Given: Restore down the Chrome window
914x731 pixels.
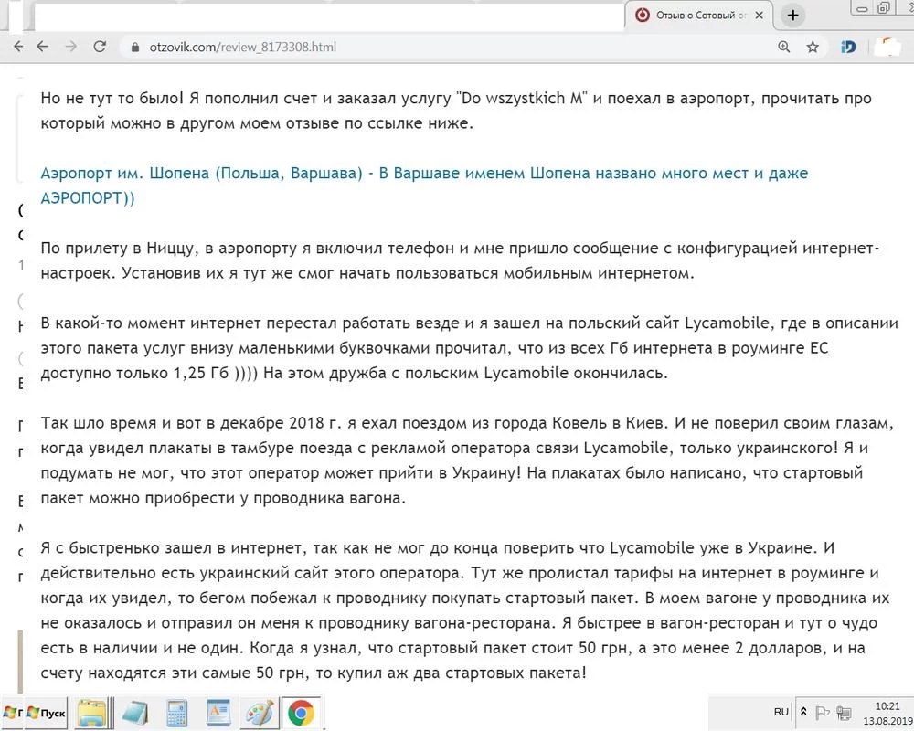Looking at the screenshot, I should coord(884,8).
